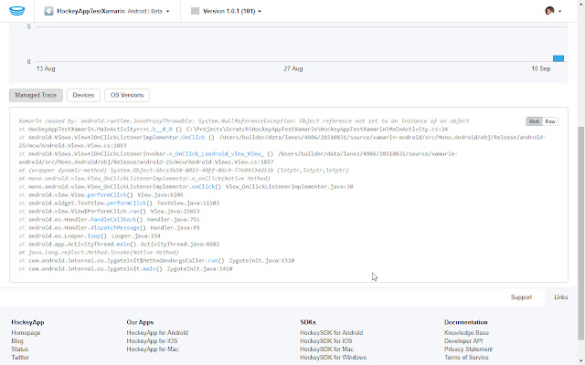Open the Blog footer link
The width and height of the screenshot is (585, 365).
click(x=17, y=340)
